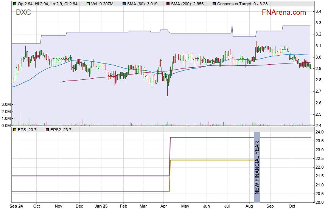The image size is (325, 214).
Task: Click the 'Jan 25' date axis label
Action: click(x=101, y=206)
